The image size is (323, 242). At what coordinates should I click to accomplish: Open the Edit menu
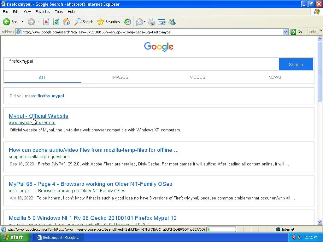pyautogui.click(x=16, y=12)
